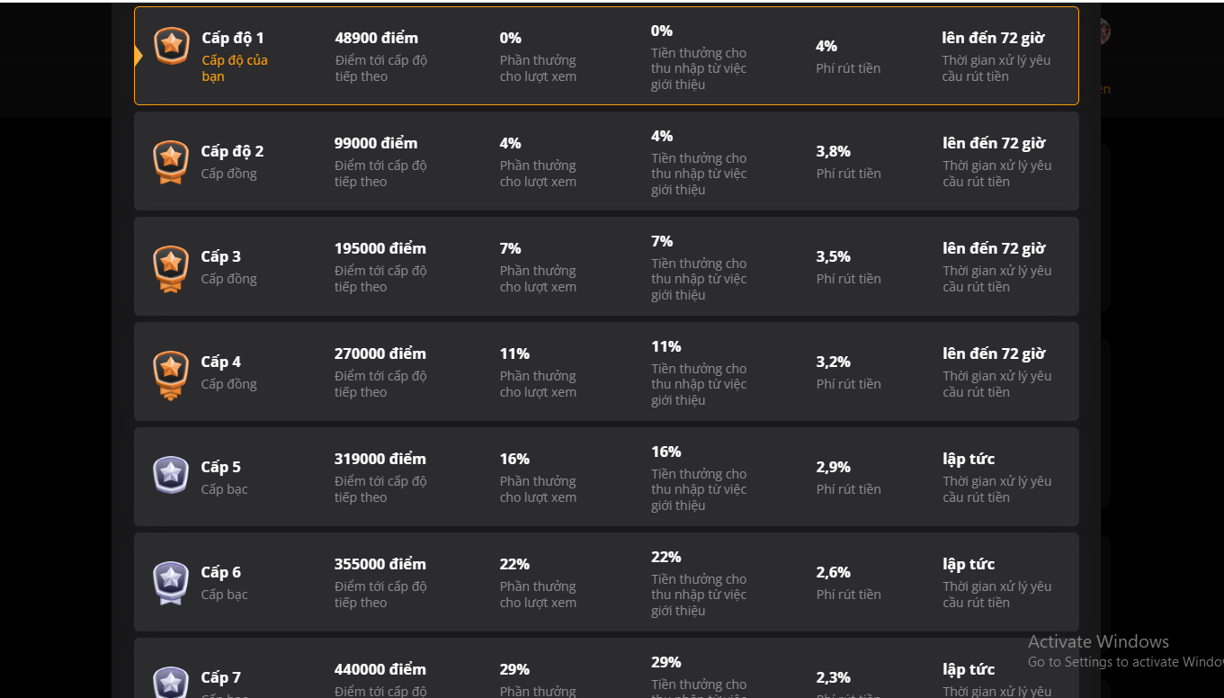Select the highlighted Cấp độ 1 row
The image size is (1224, 698).
pyautogui.click(x=607, y=55)
